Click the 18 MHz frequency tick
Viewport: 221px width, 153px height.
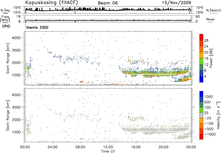pos(19,17)
